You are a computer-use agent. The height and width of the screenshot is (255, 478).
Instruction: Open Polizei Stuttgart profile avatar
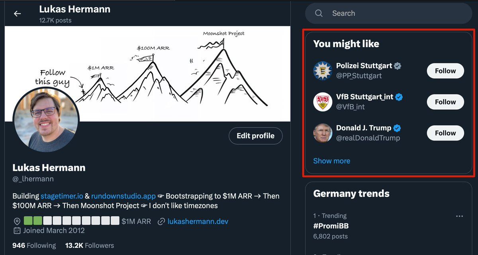[323, 71]
